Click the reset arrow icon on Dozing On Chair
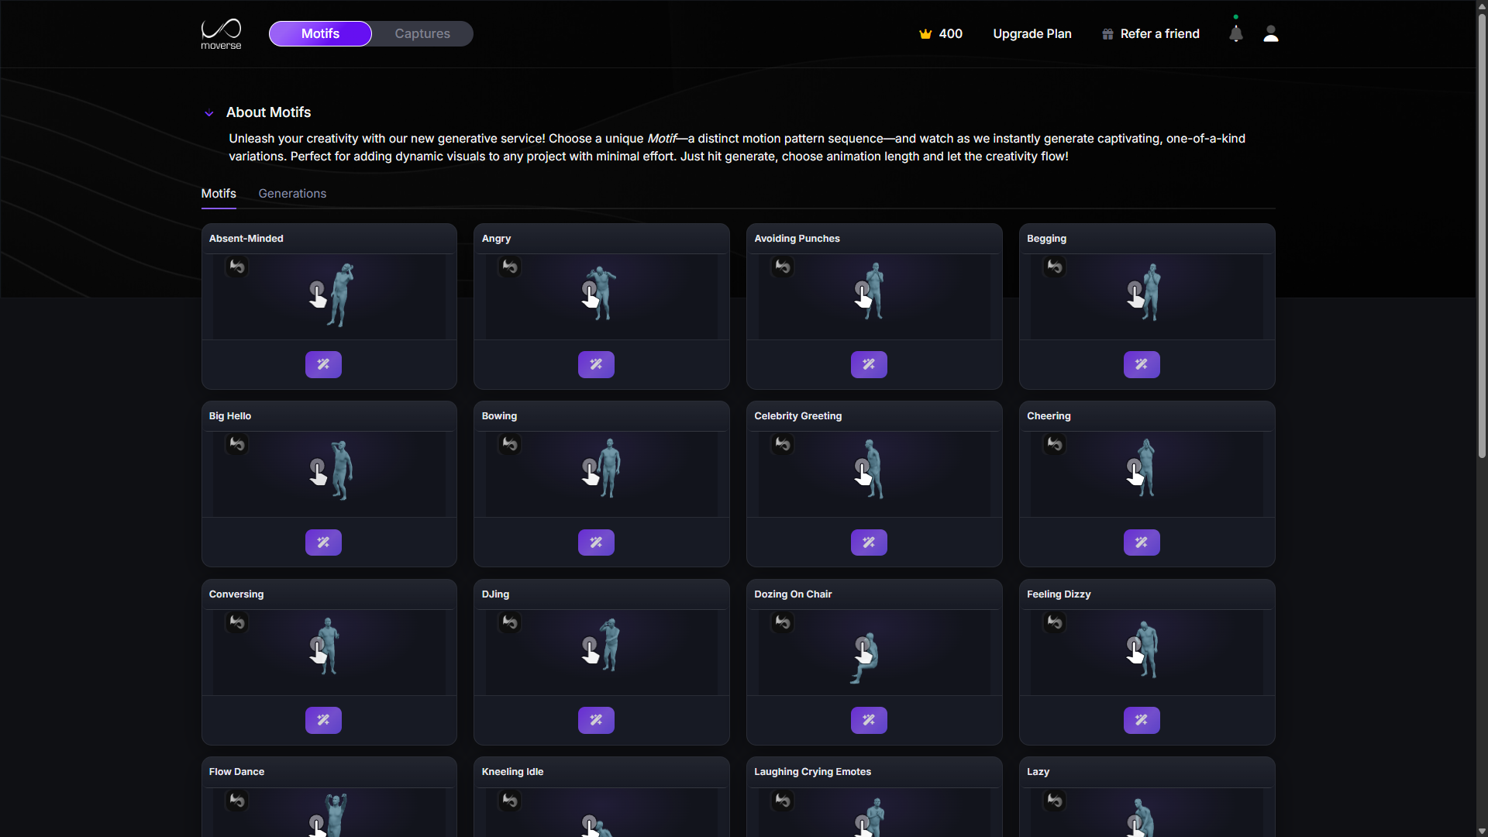Image resolution: width=1488 pixels, height=837 pixels. coord(783,622)
